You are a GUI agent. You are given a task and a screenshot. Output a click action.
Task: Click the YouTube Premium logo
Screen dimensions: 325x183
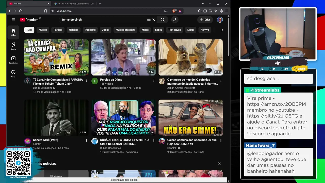[29, 20]
